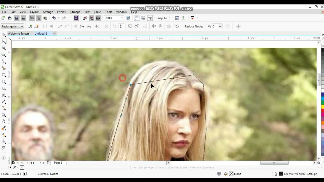Click the Page 1 tab
Viewport: 324px width, 182px height.
58,163
